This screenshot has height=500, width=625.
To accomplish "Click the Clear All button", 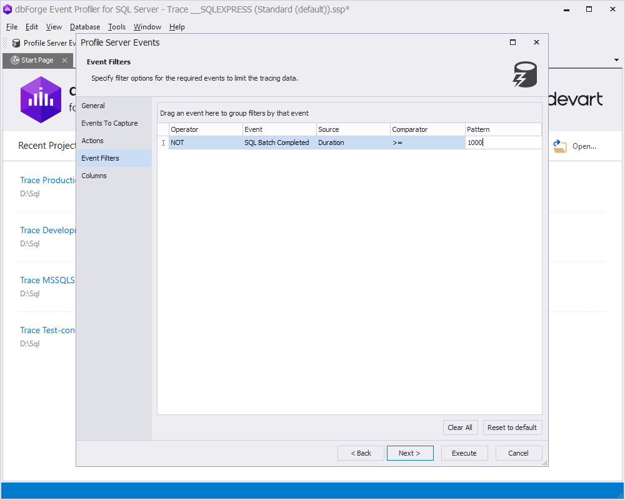I will [x=460, y=427].
